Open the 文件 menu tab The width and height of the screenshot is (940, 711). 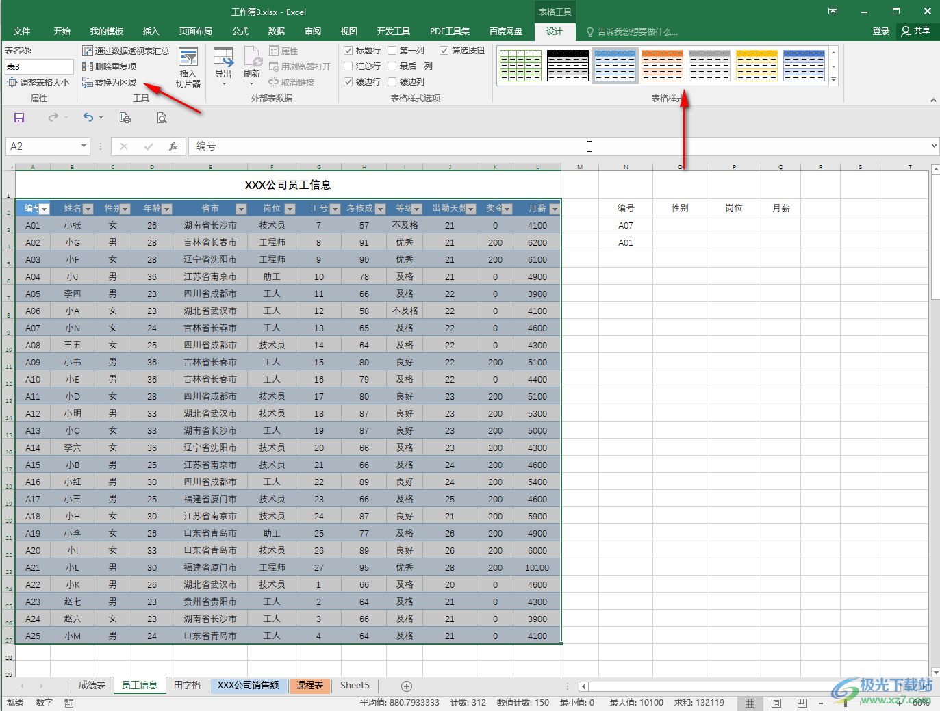pyautogui.click(x=22, y=31)
